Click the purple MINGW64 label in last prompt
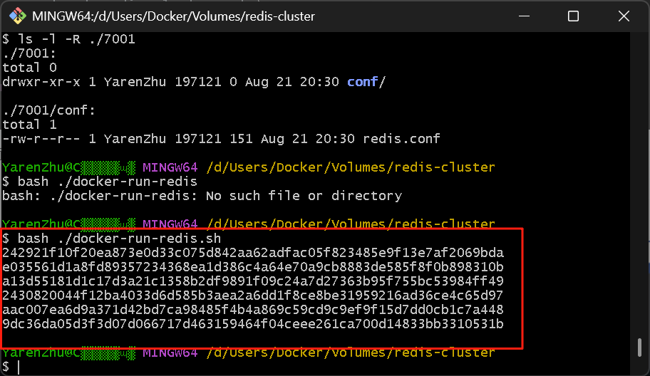 pos(170,352)
